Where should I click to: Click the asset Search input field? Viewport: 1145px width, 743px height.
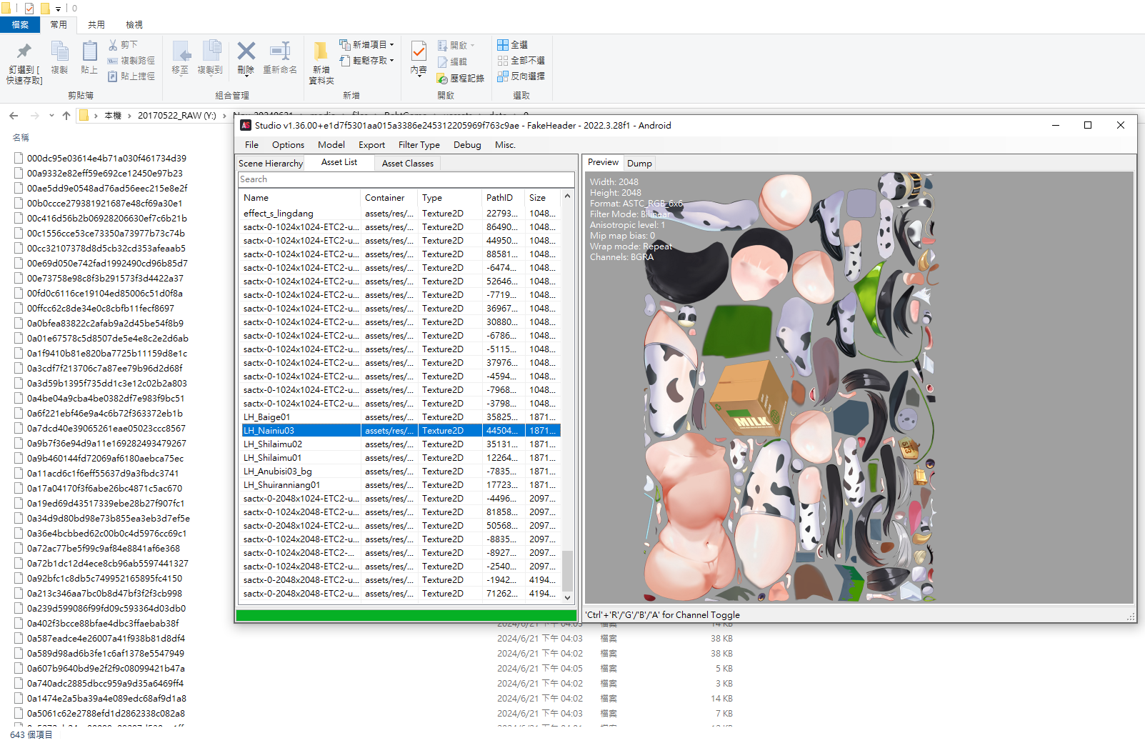[406, 179]
